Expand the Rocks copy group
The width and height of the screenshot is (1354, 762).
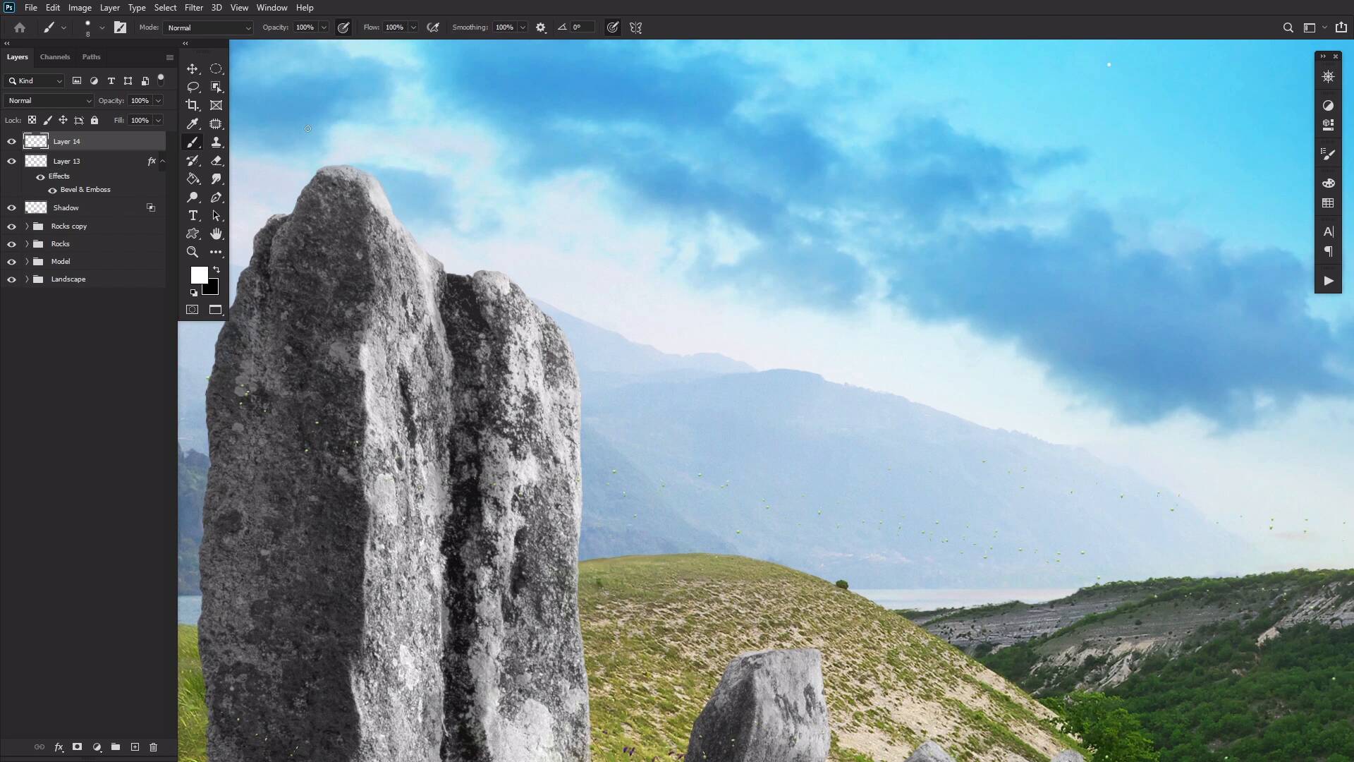point(27,226)
